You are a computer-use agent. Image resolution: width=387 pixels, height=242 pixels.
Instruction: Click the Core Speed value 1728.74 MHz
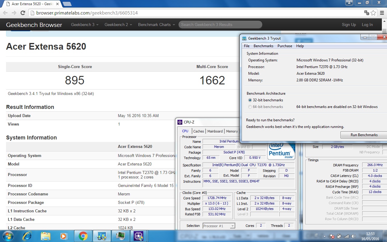(216, 198)
